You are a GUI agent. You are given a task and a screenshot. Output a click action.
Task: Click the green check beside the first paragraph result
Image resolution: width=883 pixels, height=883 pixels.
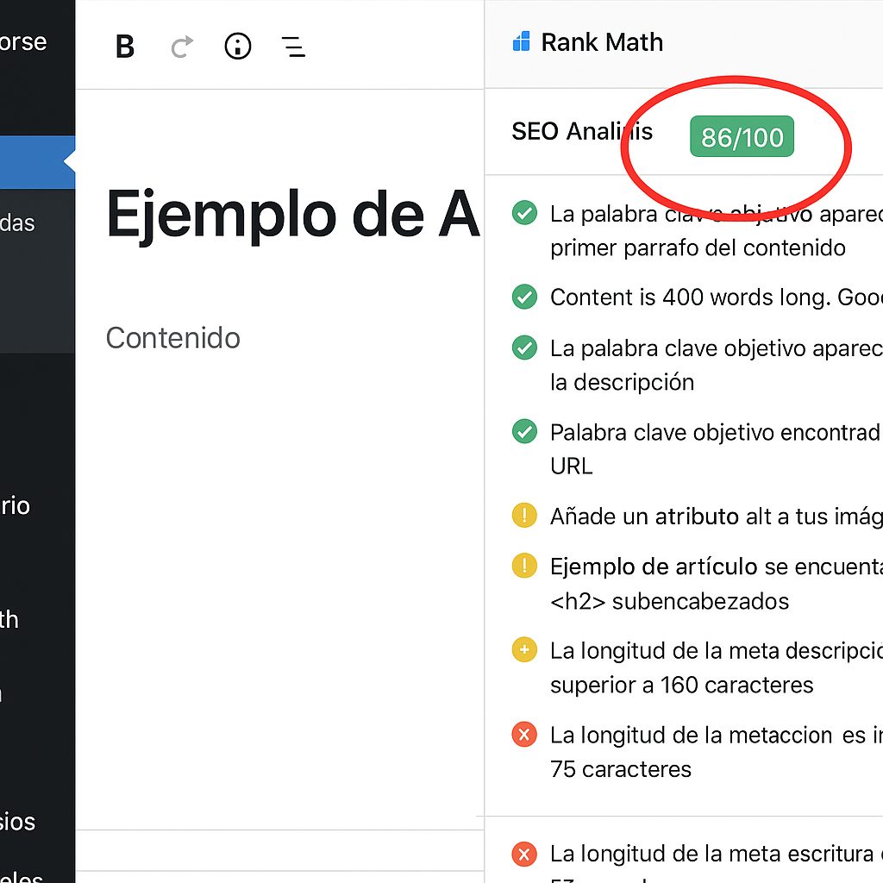524,213
